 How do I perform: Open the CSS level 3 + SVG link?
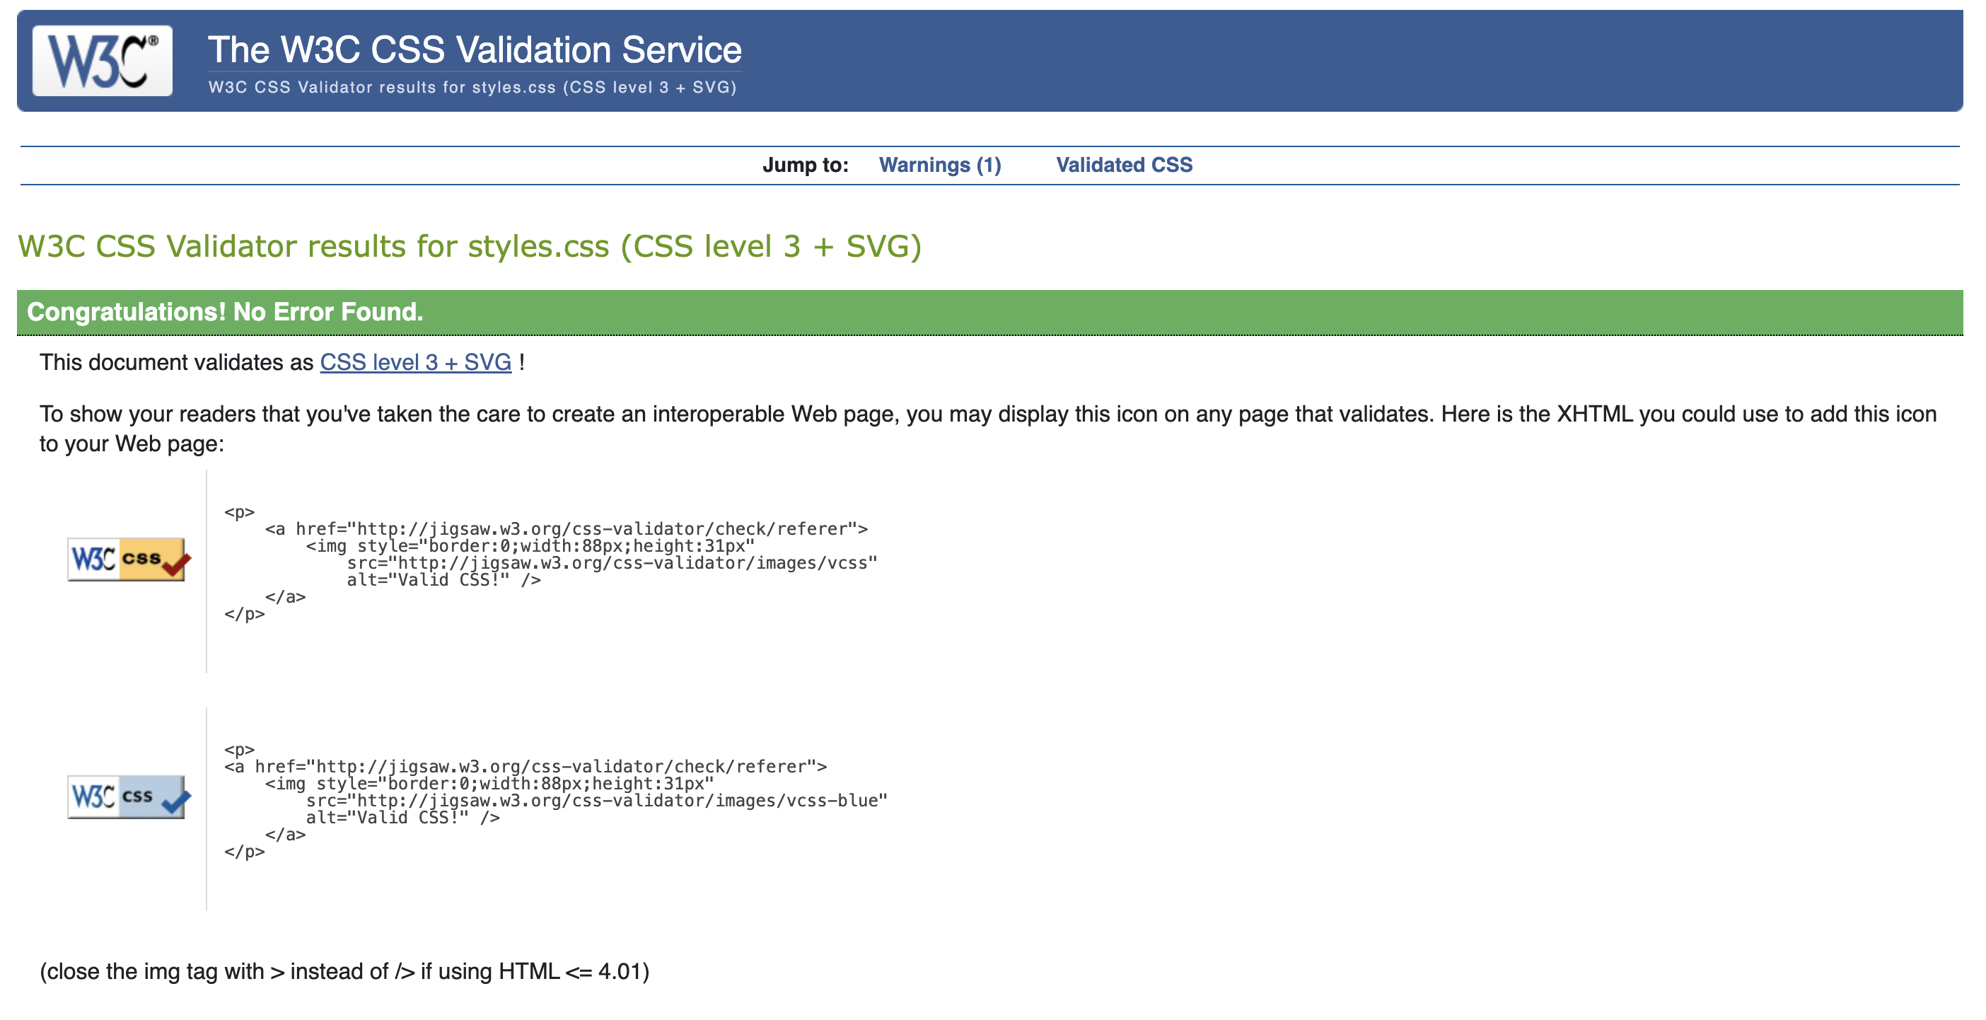[x=416, y=362]
